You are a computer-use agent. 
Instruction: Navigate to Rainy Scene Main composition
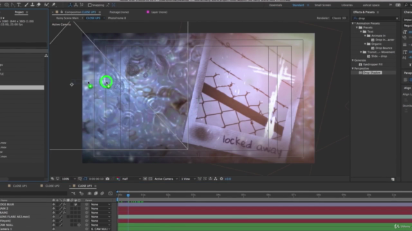[x=67, y=18]
